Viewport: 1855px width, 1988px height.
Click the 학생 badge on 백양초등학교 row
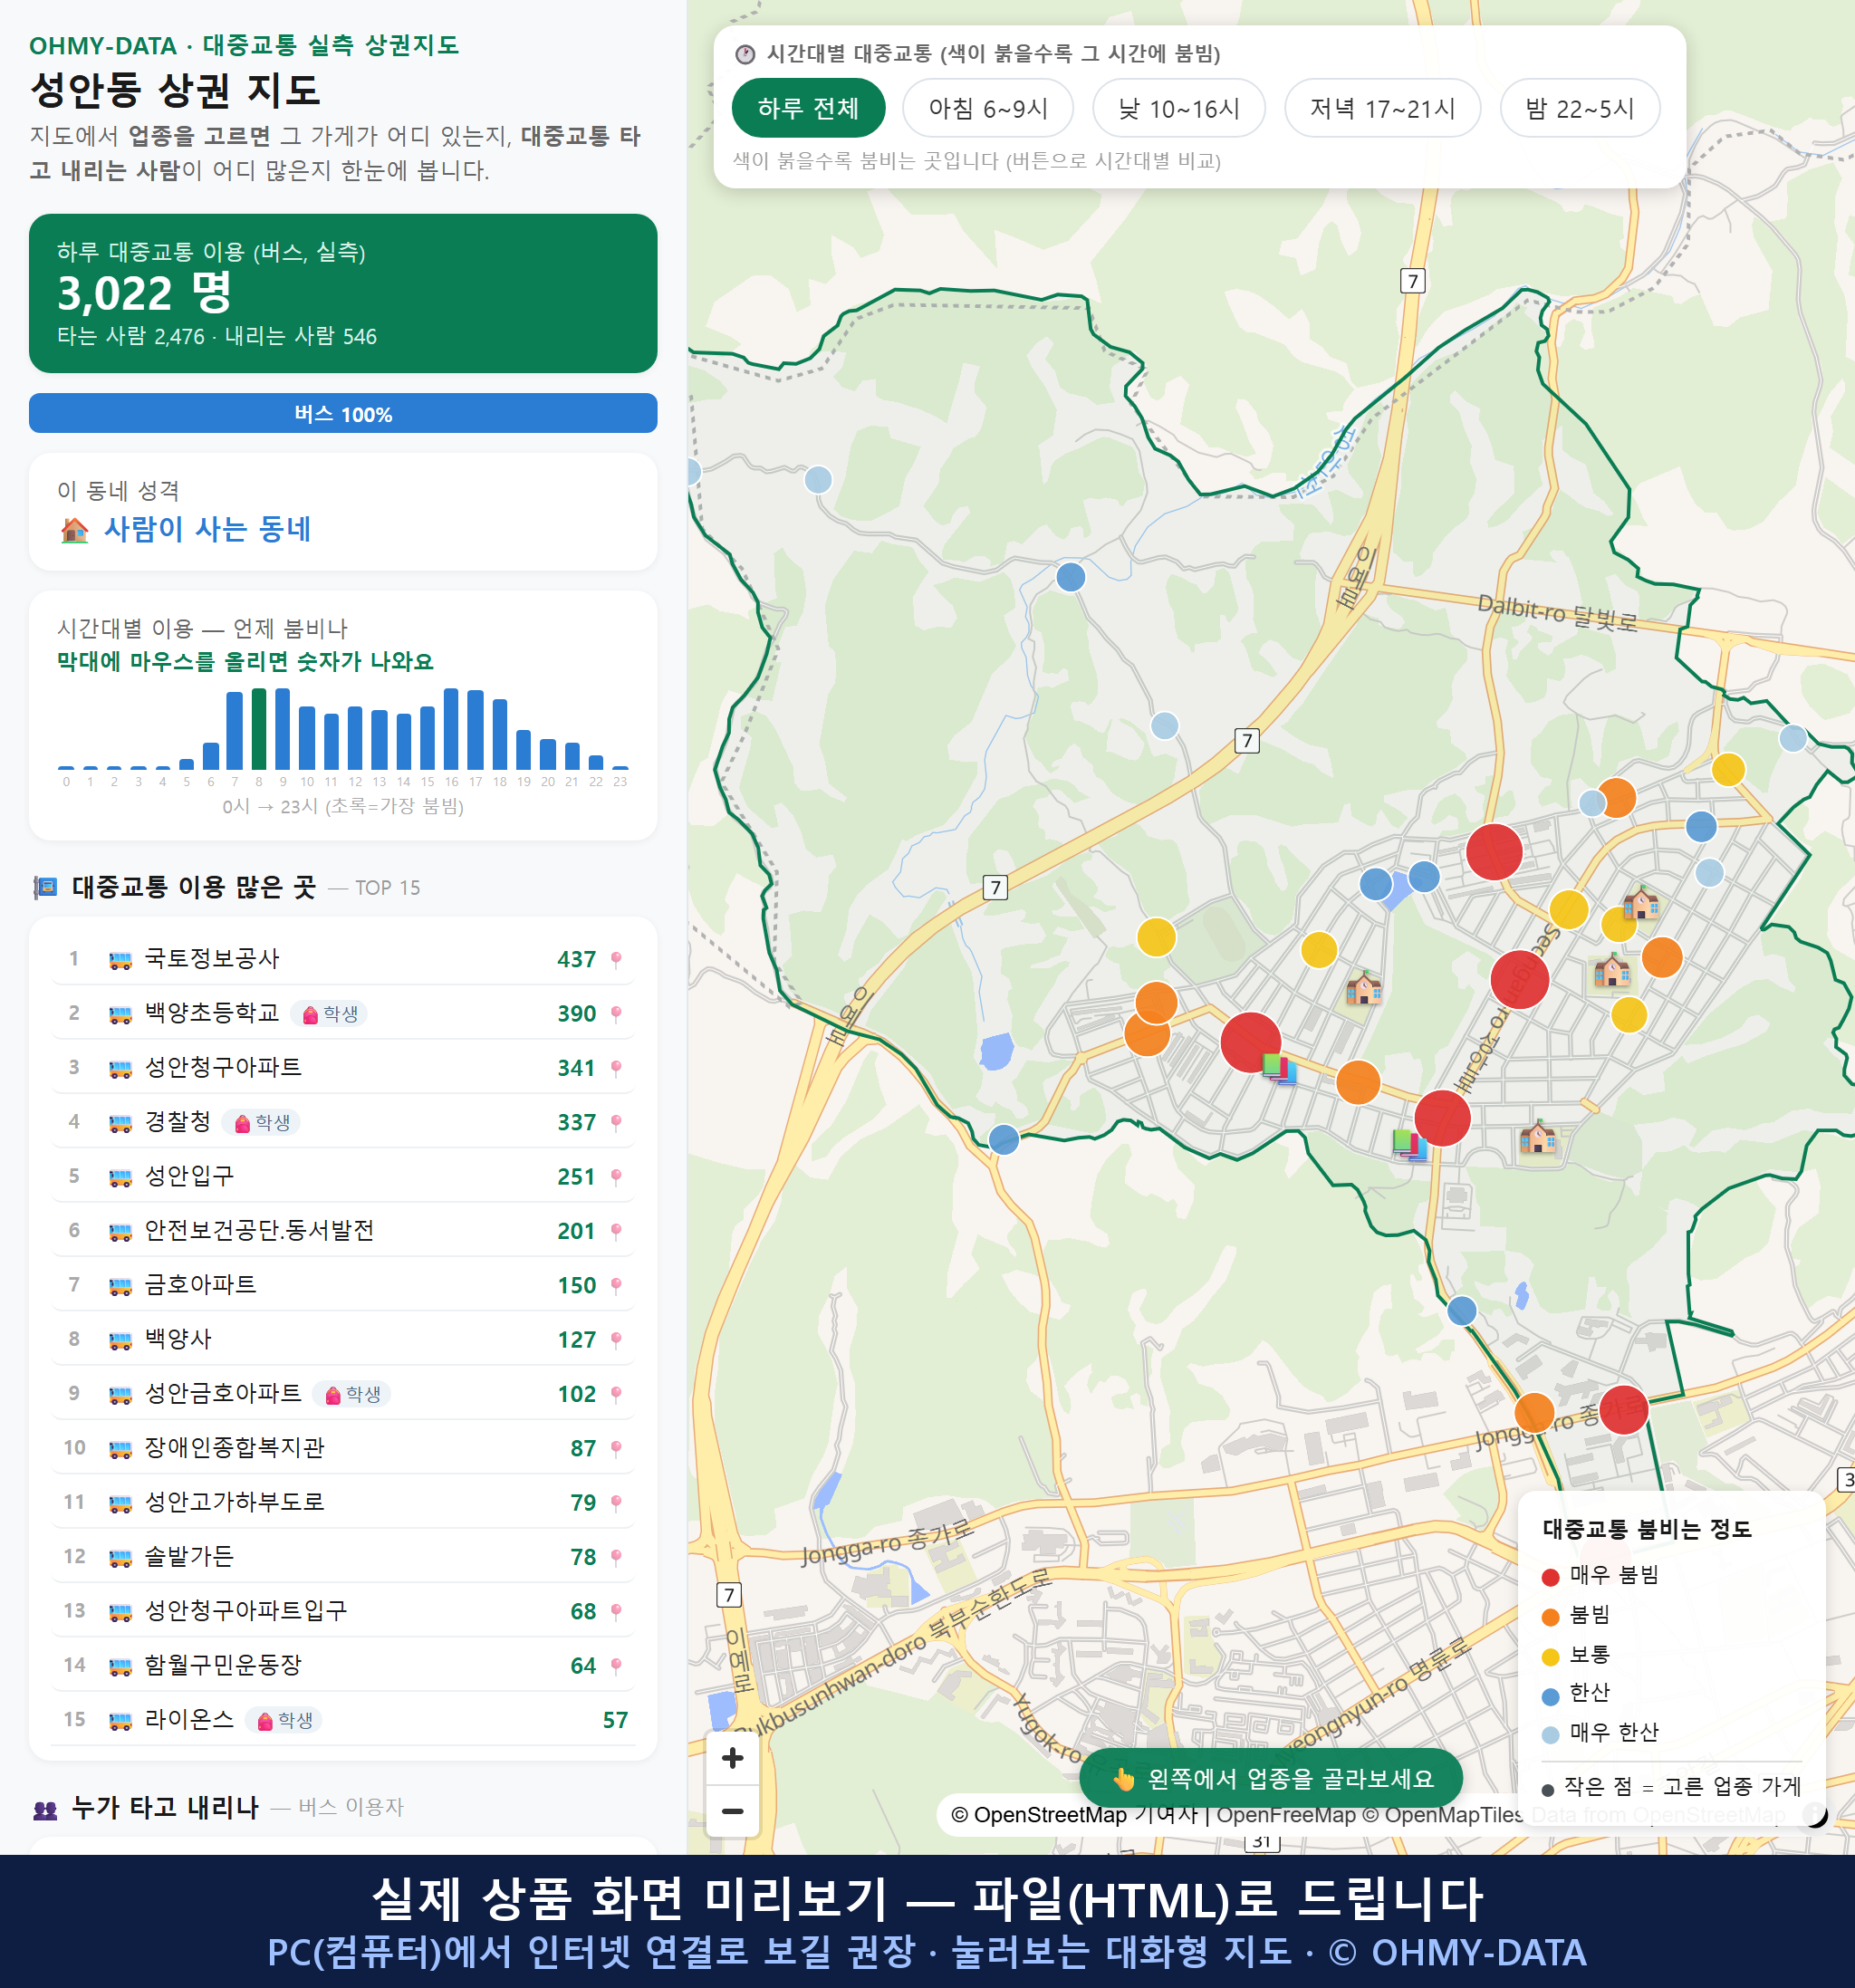coord(330,1014)
